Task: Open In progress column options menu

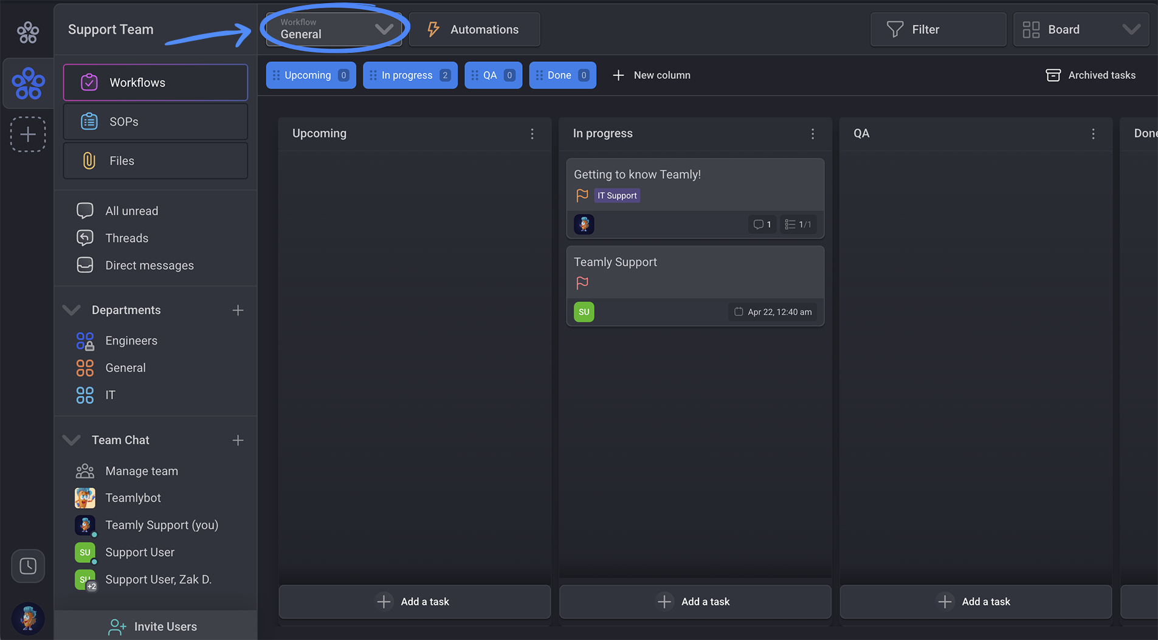Action: [813, 134]
